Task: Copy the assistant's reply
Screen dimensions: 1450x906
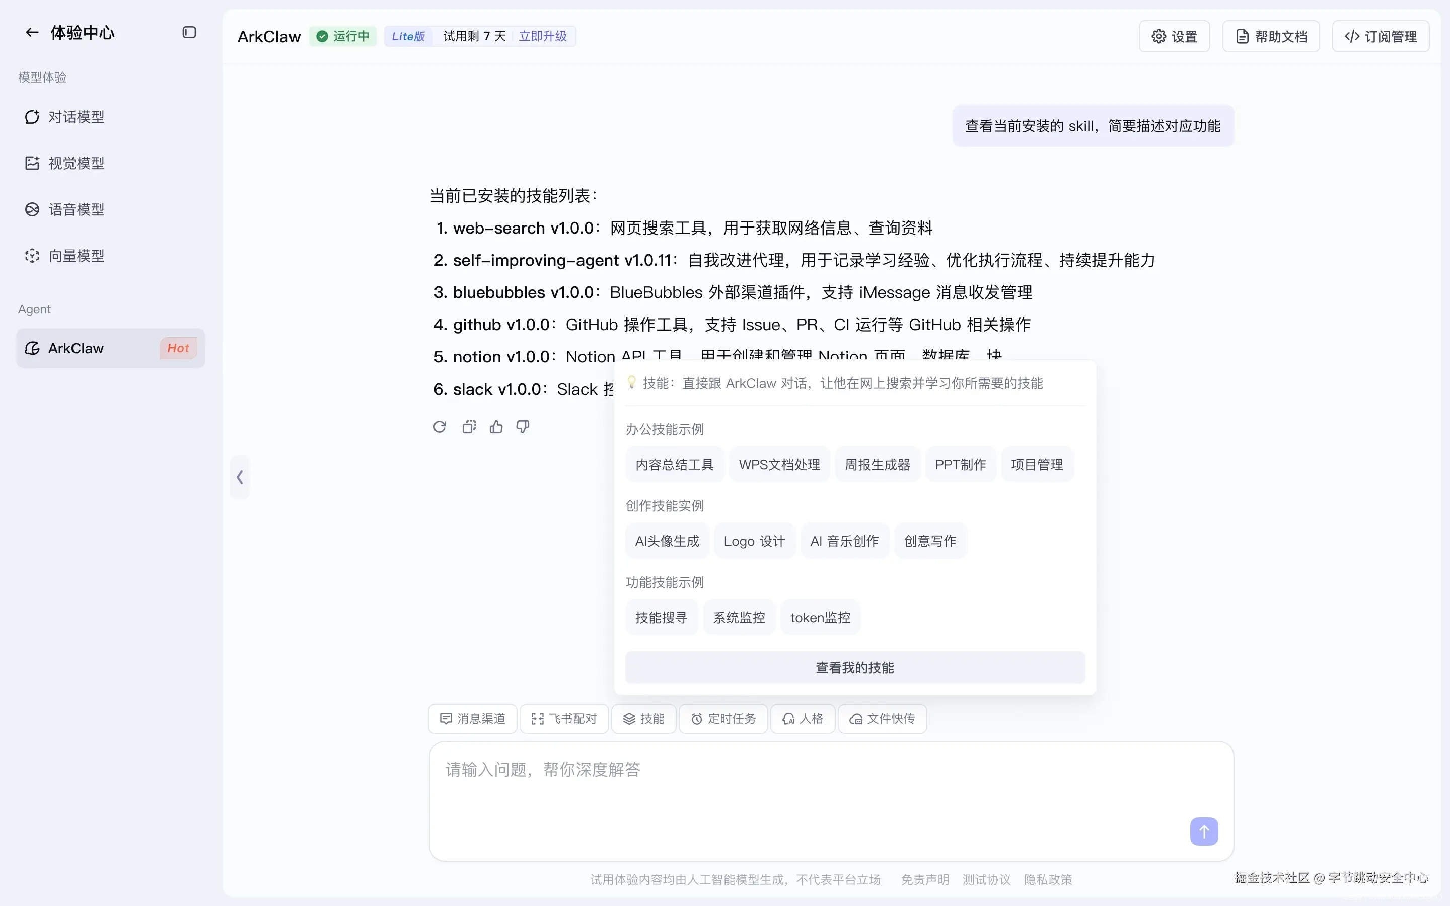Action: (469, 427)
